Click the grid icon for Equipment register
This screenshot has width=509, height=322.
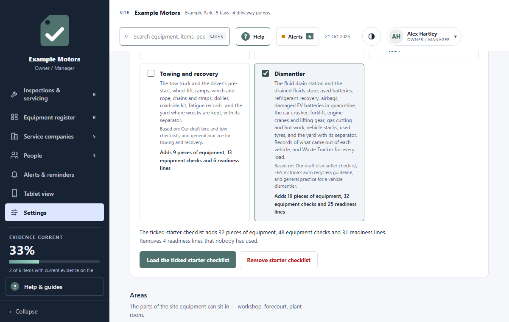pyautogui.click(x=14, y=117)
